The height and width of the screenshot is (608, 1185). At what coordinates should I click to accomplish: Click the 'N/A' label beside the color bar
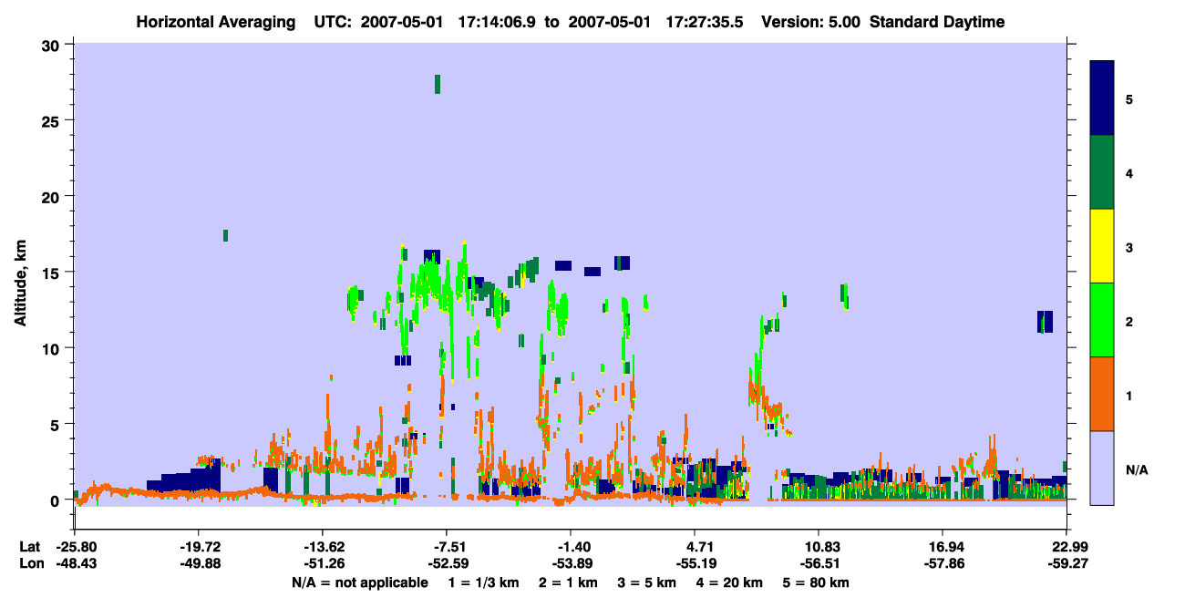(x=1137, y=470)
